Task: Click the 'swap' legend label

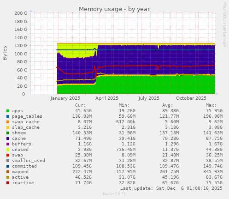Action: [18, 155]
